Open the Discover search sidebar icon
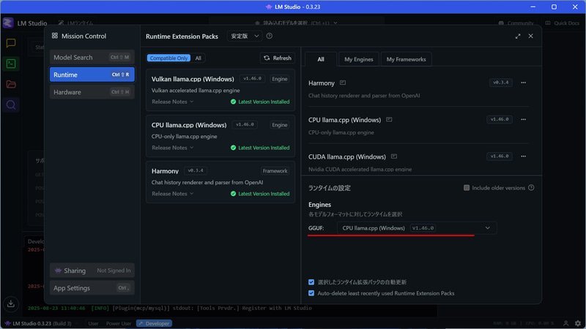Image resolution: width=586 pixels, height=329 pixels. pos(11,105)
